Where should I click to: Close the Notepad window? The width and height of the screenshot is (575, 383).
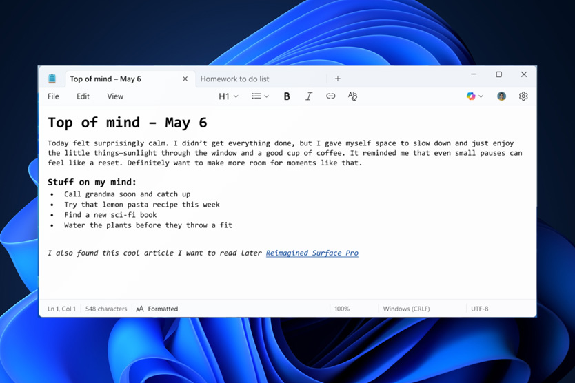(x=524, y=74)
